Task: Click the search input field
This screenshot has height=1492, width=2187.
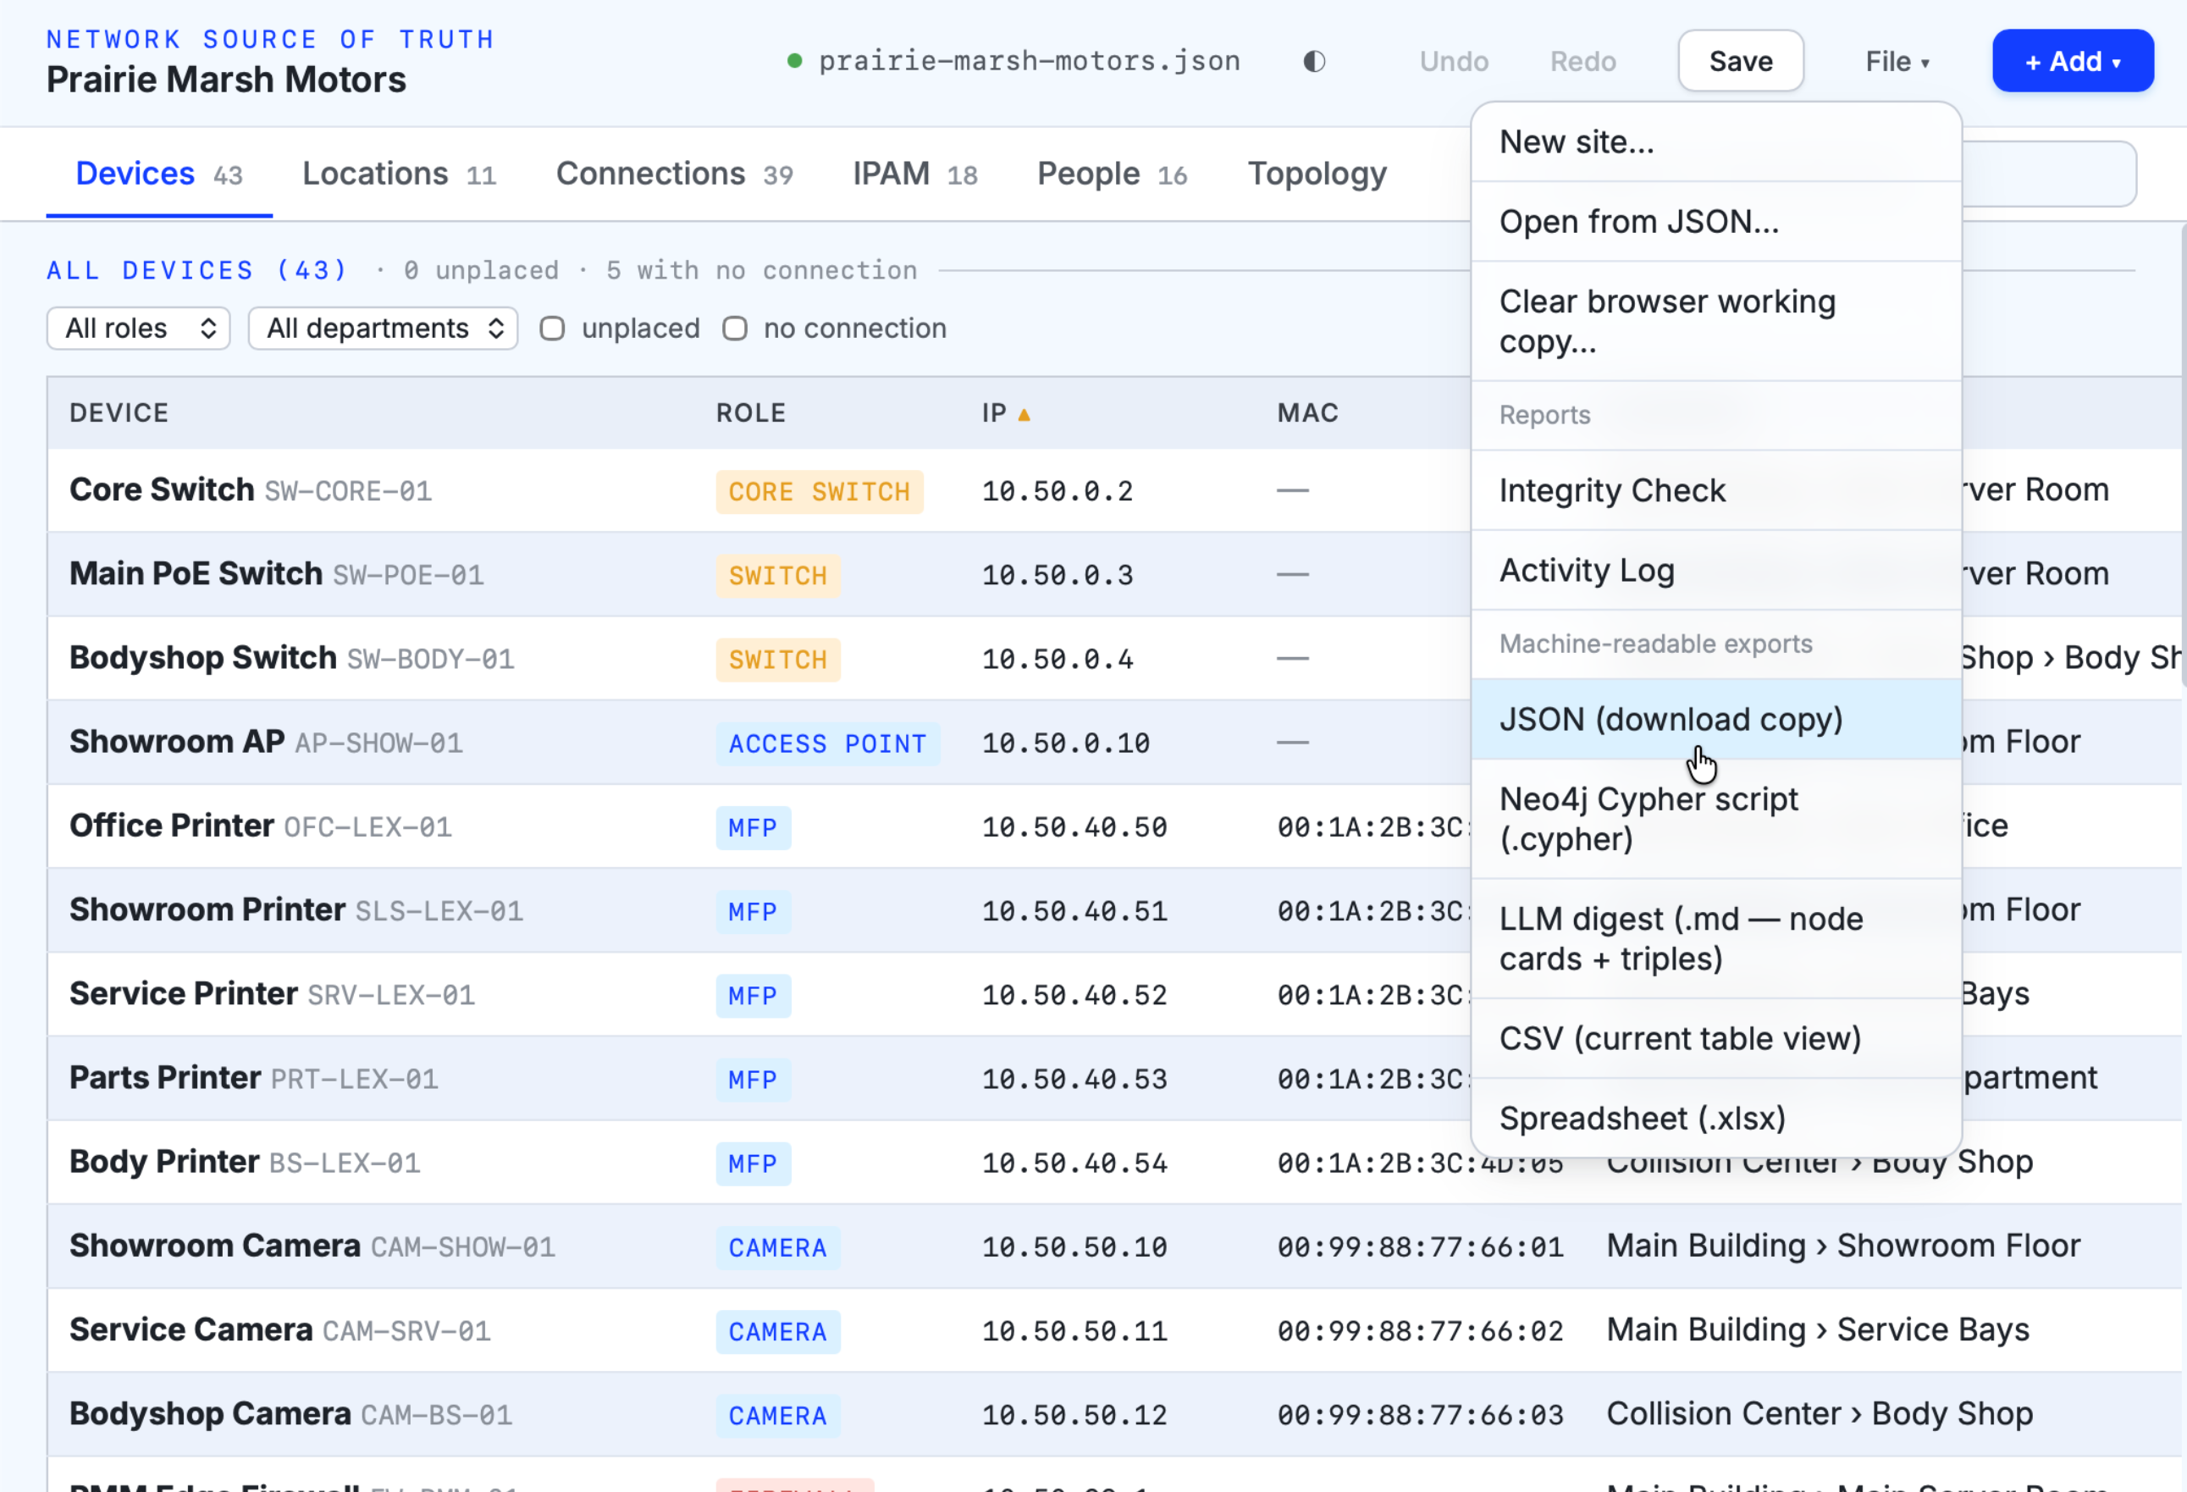Action: (x=2049, y=174)
